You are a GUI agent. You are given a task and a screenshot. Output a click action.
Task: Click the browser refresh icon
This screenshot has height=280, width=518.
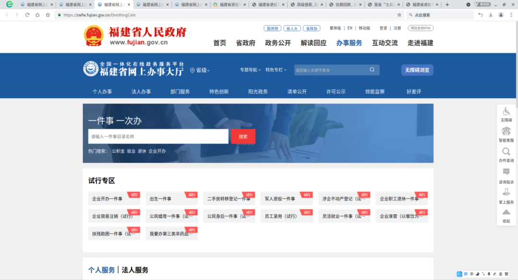click(27, 15)
